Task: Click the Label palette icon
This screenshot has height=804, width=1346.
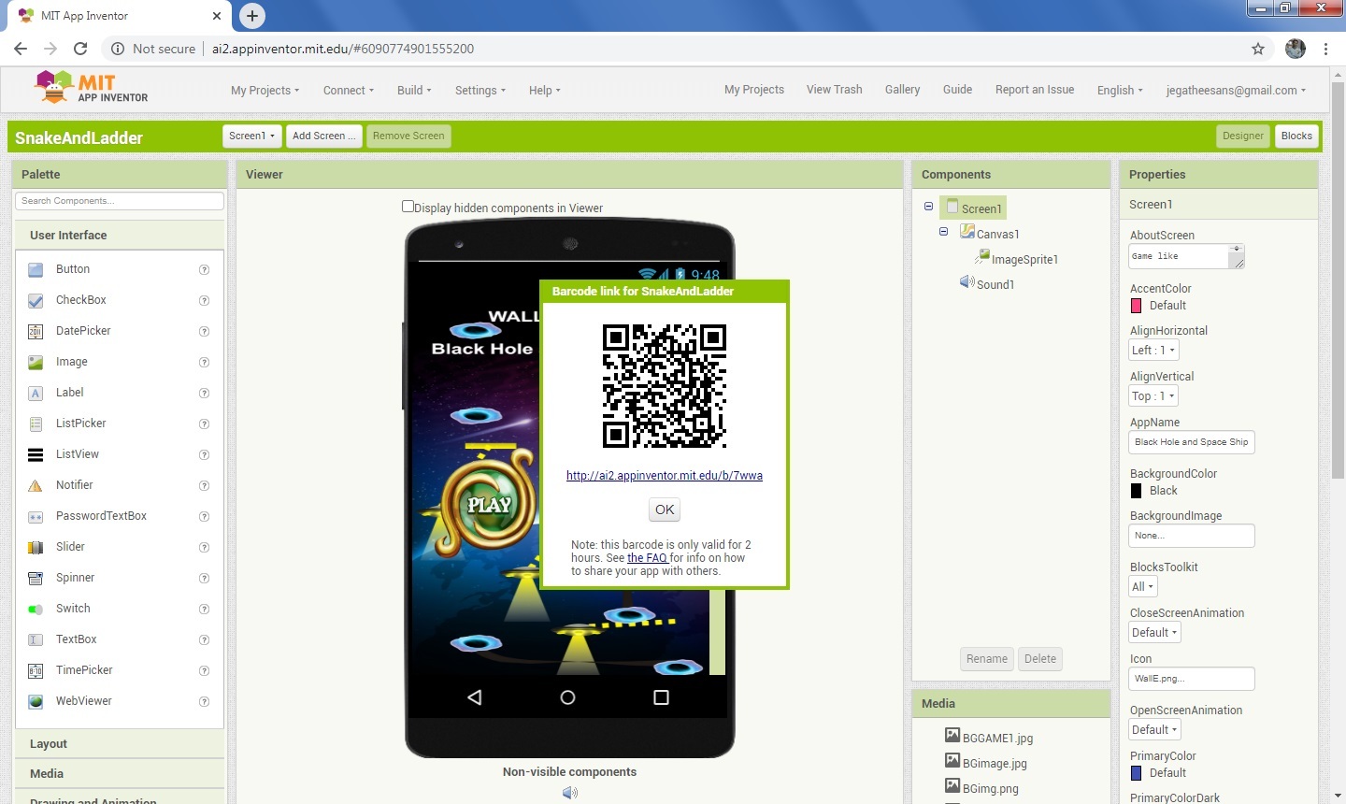Action: pyautogui.click(x=36, y=393)
